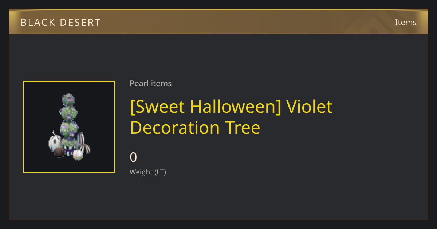
Task: Click "Decoration Tree" in the item title
Action: click(195, 128)
